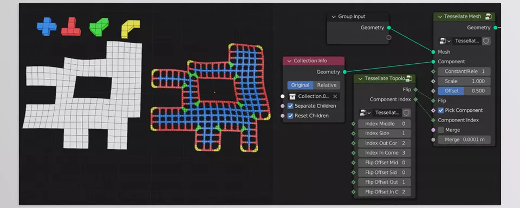Click Component Index input socket on Tessellate Mesh
This screenshot has height=208, width=520.
click(x=433, y=120)
